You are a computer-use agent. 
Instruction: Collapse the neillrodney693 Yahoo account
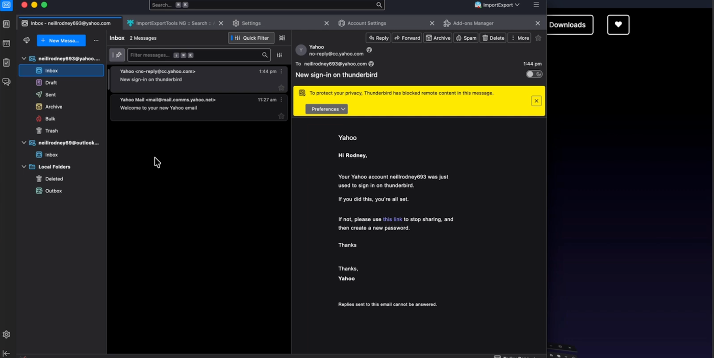point(24,59)
